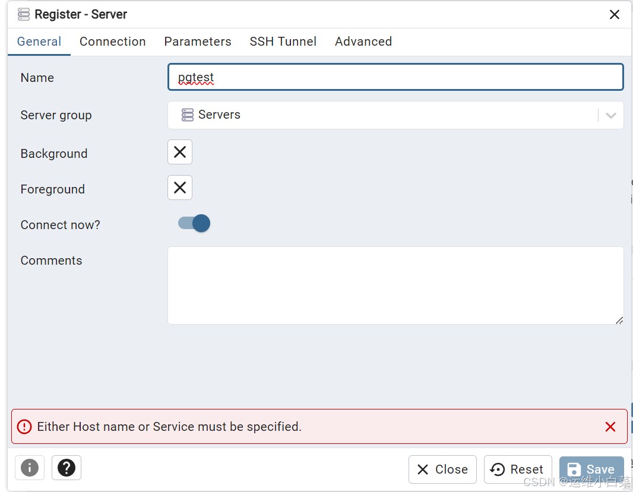Click the server icon in dialog title

(24, 14)
